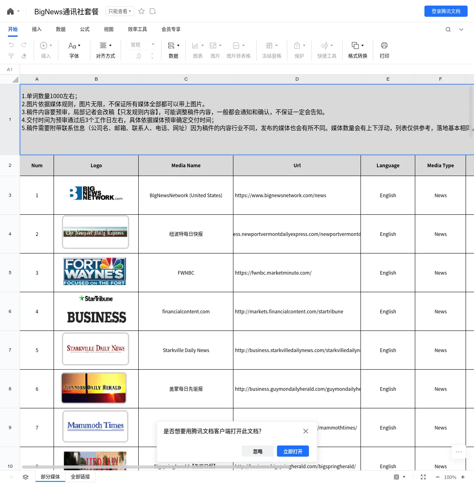This screenshot has width=474, height=483.
Task: Close the open-in-client dialog
Action: pyautogui.click(x=306, y=431)
